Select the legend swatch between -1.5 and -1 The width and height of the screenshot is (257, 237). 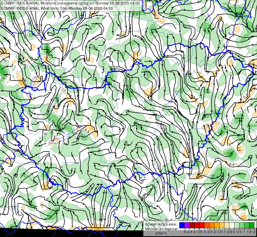point(222,225)
